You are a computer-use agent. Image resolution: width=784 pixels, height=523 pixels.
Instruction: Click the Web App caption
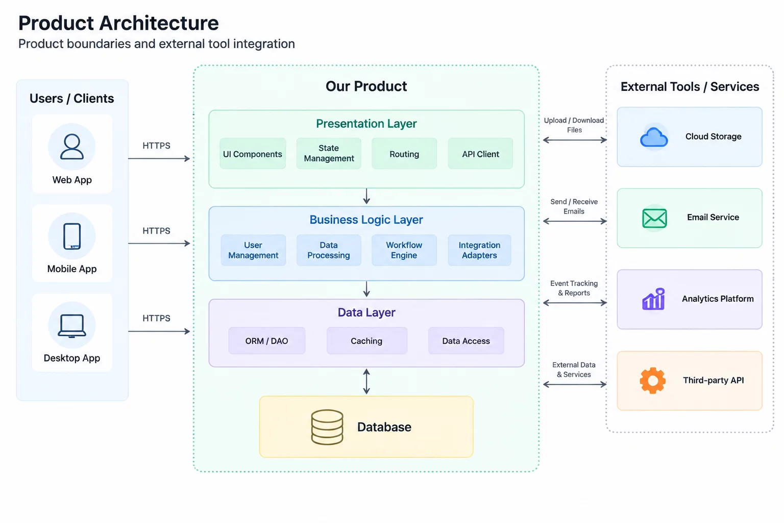coord(72,180)
